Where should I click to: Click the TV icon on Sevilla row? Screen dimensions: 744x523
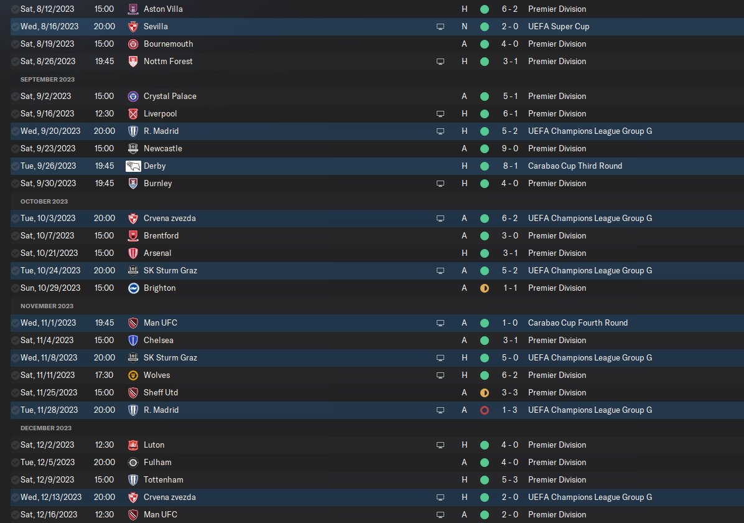tap(440, 27)
